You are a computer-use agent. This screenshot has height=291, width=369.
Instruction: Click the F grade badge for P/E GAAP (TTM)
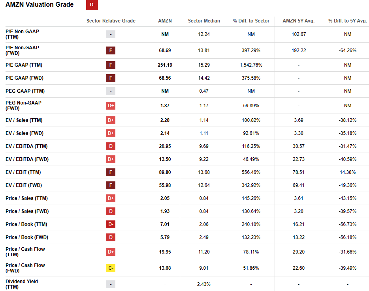click(111, 65)
